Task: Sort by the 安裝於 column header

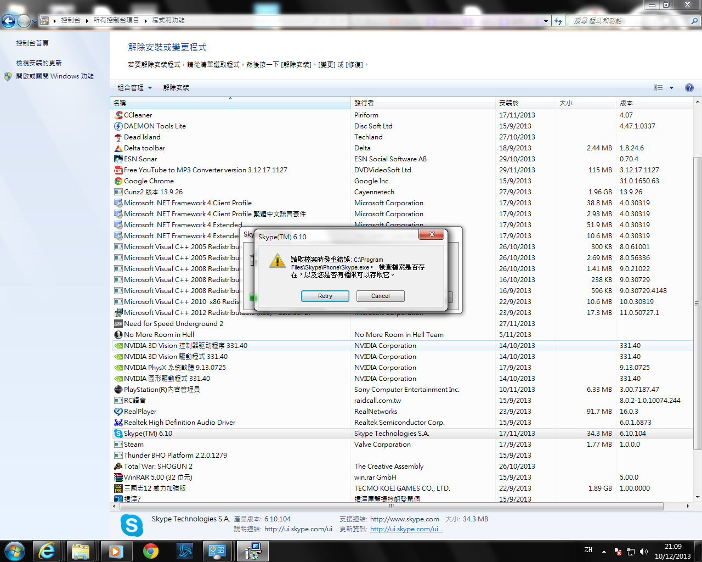Action: point(525,103)
